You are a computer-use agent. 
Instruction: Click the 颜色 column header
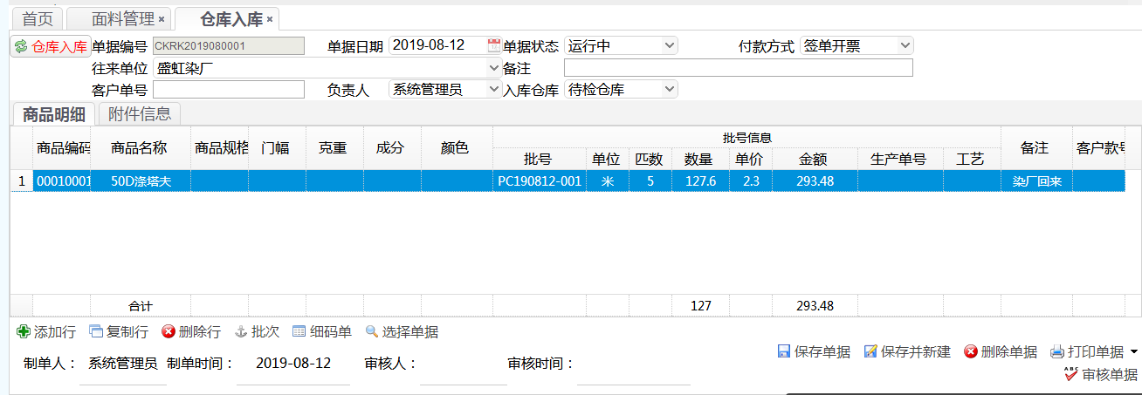[457, 148]
